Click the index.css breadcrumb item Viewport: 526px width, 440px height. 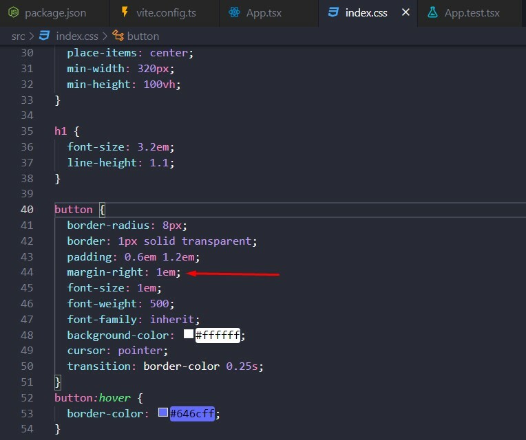77,36
